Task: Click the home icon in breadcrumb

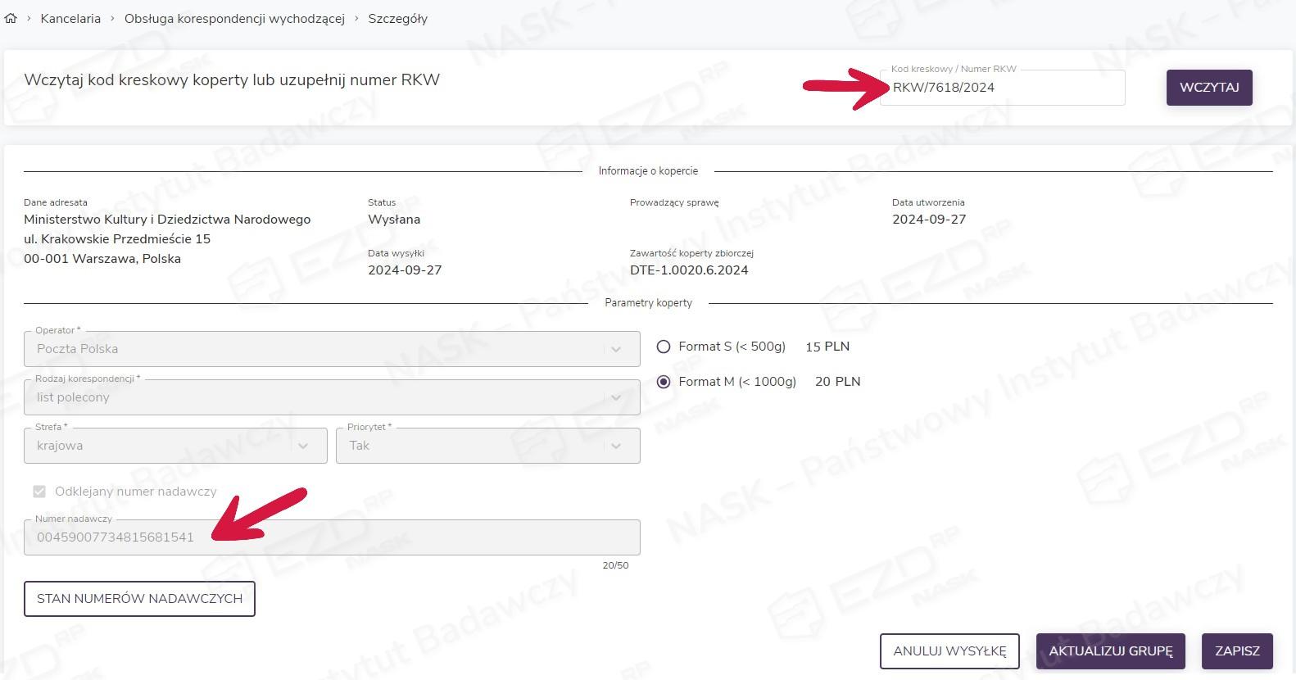Action: click(11, 18)
